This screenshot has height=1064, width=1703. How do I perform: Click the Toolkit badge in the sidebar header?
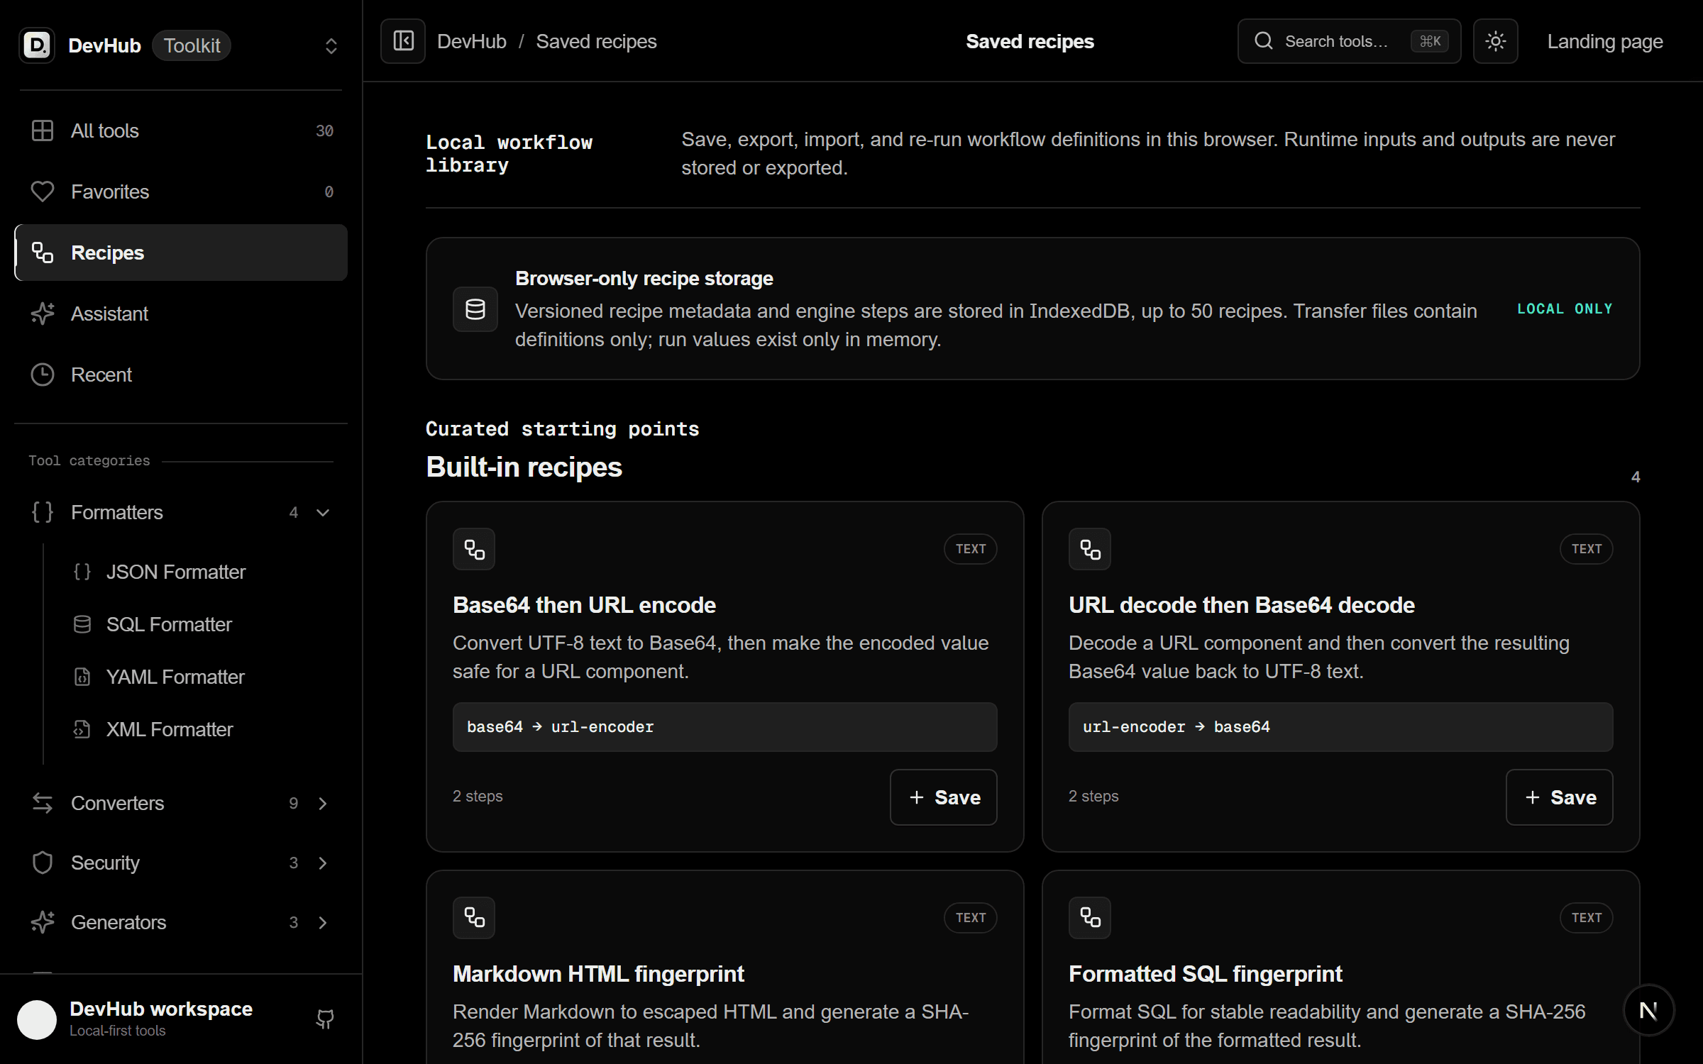coord(192,45)
